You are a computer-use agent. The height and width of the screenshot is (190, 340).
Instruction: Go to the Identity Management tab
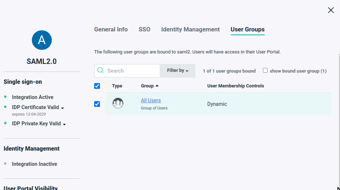[190, 30]
